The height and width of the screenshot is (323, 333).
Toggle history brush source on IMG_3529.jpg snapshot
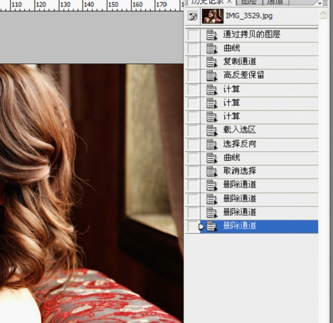(193, 16)
